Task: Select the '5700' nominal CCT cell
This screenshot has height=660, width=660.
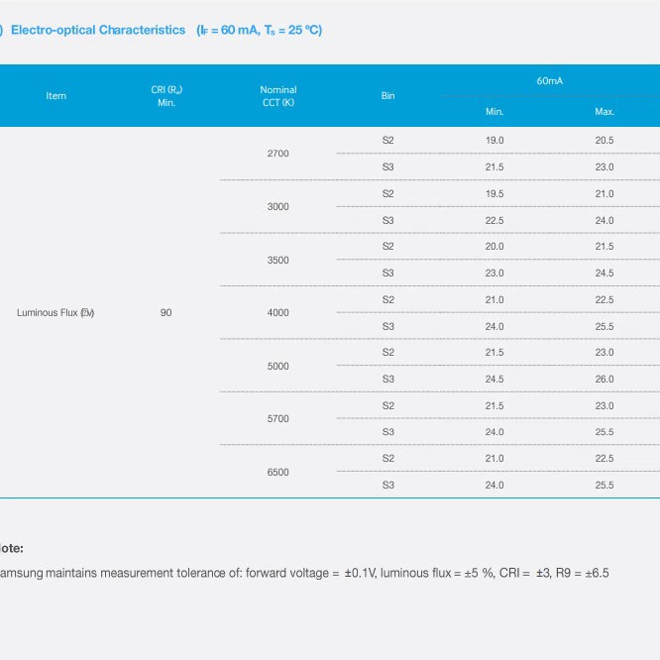Action: [277, 419]
